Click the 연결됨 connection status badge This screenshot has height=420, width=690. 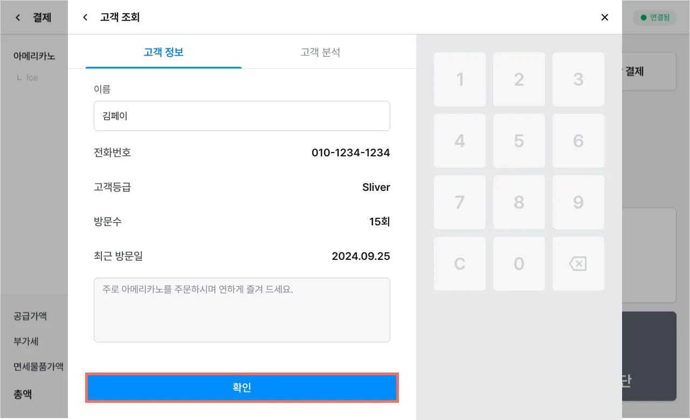click(654, 17)
